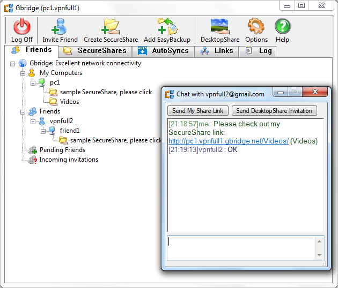The image size is (338, 288).
Task: Collapse the vpnfull2 node
Action: coord(33,122)
